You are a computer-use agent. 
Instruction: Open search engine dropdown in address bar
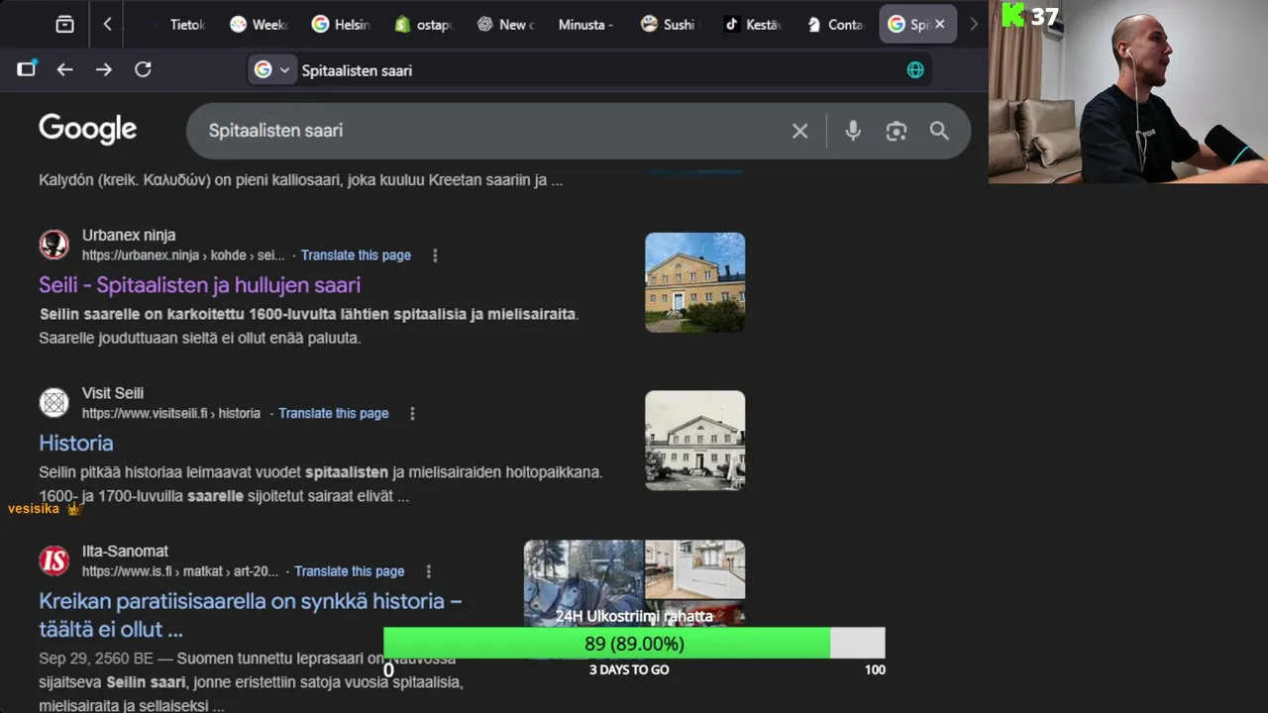pos(271,69)
